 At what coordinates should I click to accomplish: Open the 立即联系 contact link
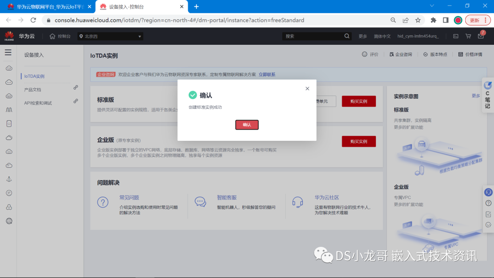coord(268,74)
